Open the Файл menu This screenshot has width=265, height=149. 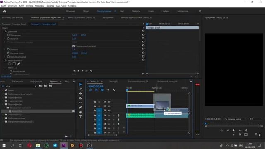[3, 6]
